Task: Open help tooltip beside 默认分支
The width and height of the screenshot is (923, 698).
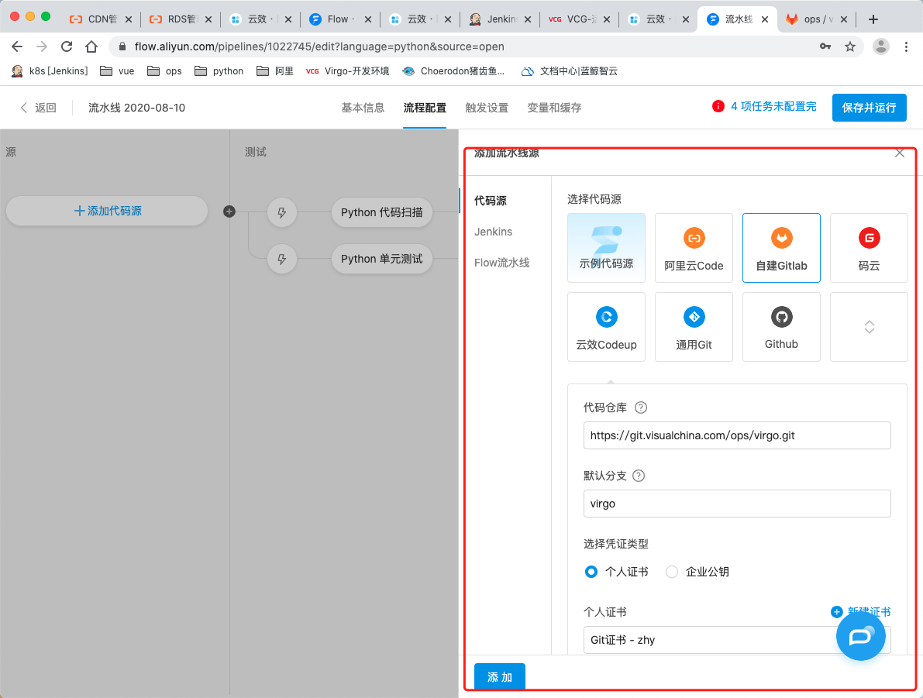Action: pyautogui.click(x=638, y=476)
